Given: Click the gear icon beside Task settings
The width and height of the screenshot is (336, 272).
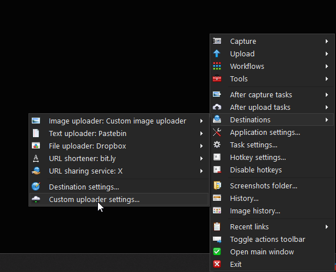Looking at the screenshot, I should pyautogui.click(x=217, y=145).
